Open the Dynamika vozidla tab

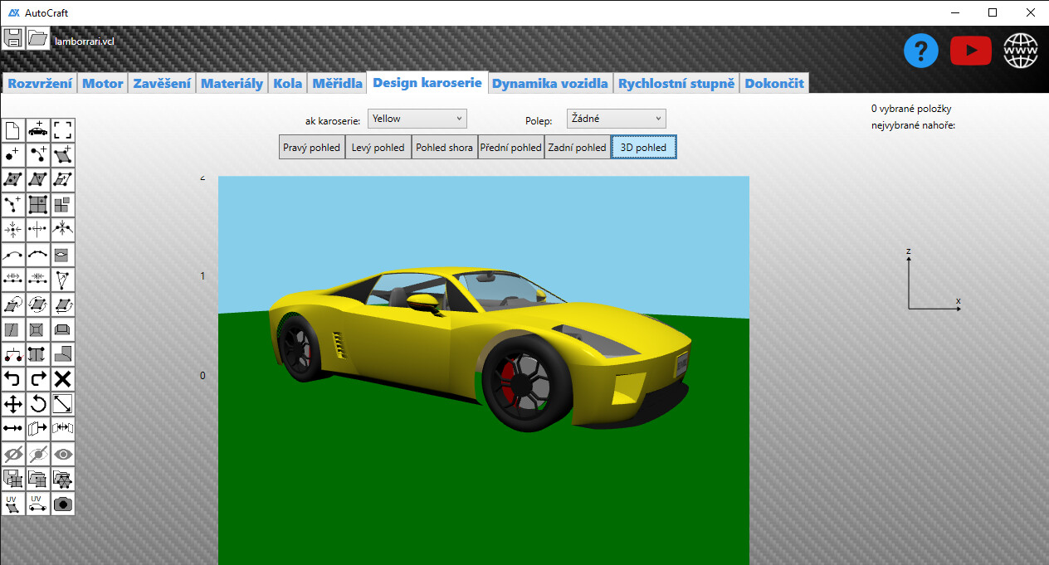click(x=550, y=83)
